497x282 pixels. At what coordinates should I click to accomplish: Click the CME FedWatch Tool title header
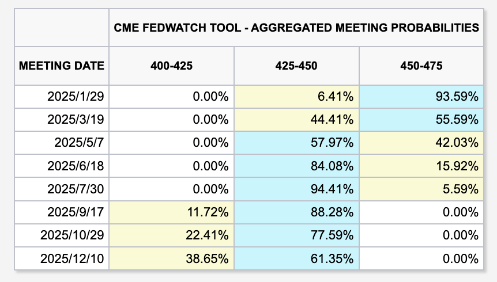296,27
